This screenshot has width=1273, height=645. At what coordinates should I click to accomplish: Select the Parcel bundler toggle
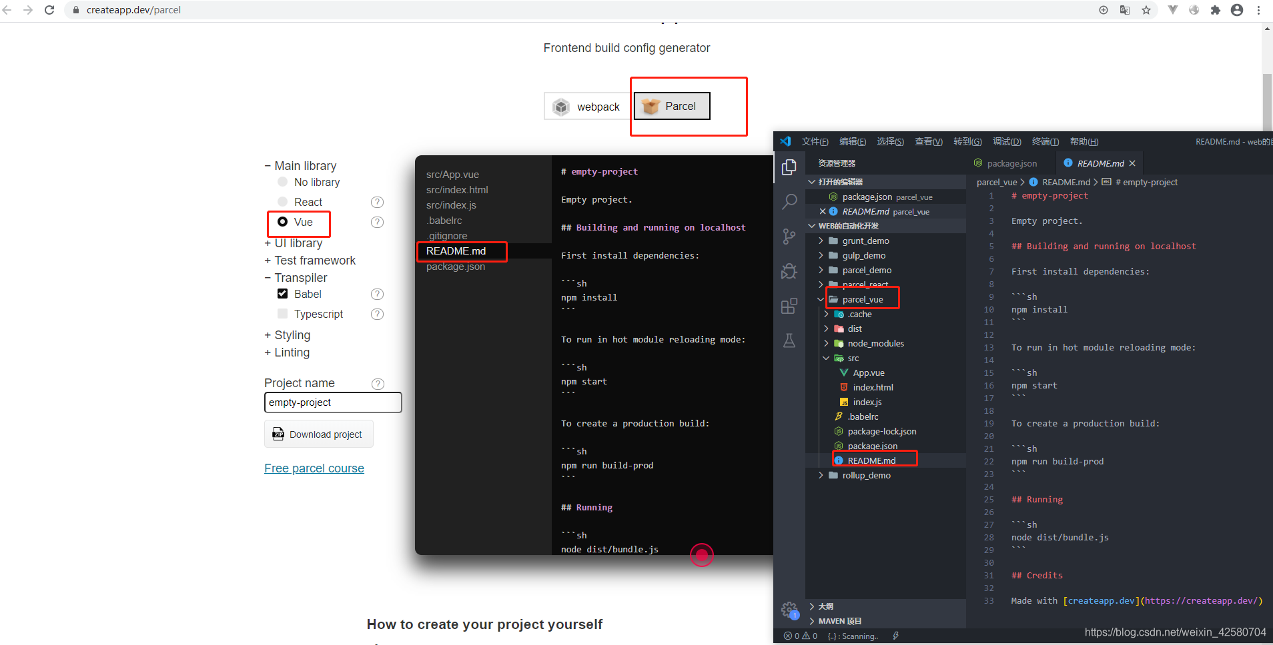(672, 106)
